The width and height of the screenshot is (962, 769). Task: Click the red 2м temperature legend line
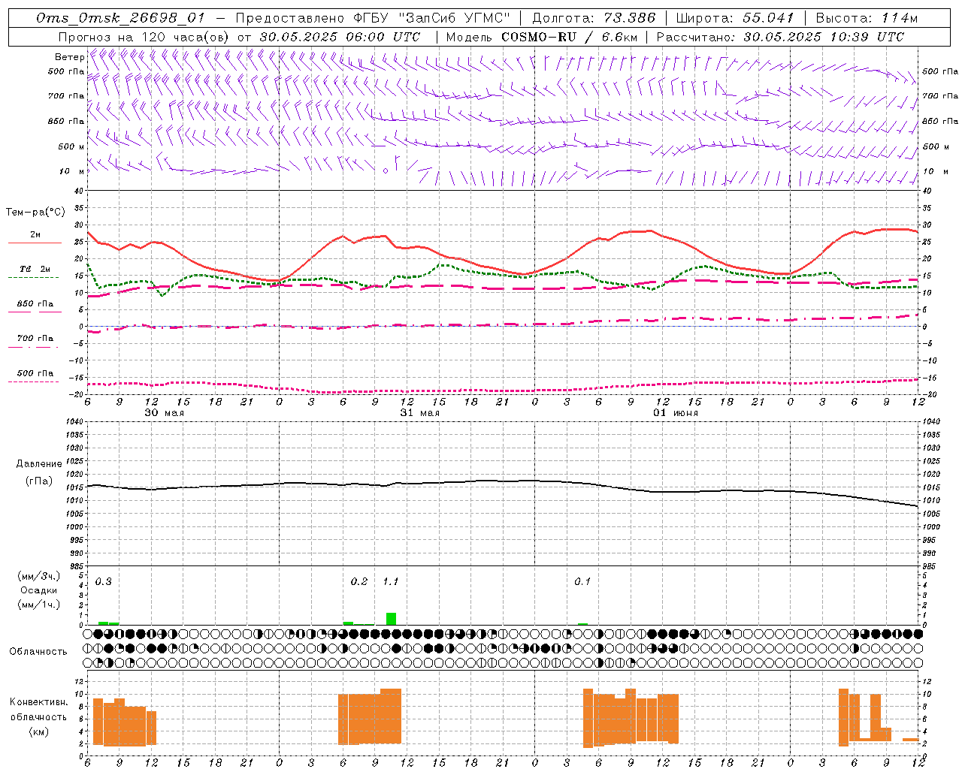(35, 243)
